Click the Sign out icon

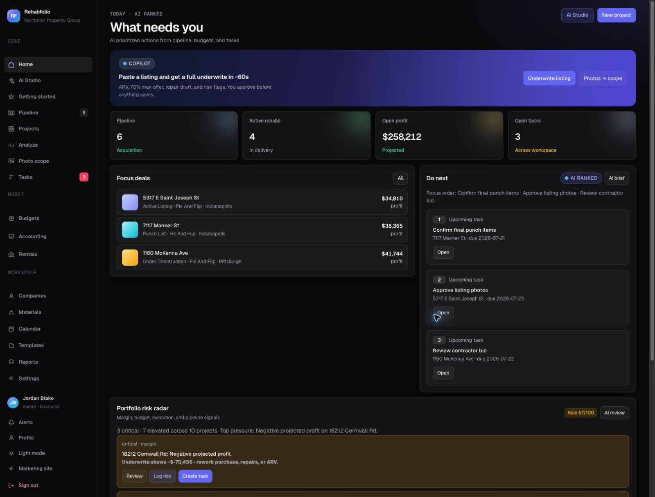point(11,486)
